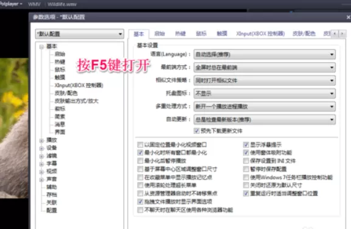
Task: Switch to the XInput(XBOX 控制器) tab
Action: 260,33
